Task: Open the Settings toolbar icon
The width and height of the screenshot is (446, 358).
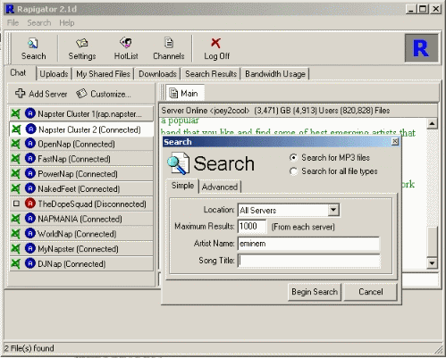Action: click(x=81, y=44)
